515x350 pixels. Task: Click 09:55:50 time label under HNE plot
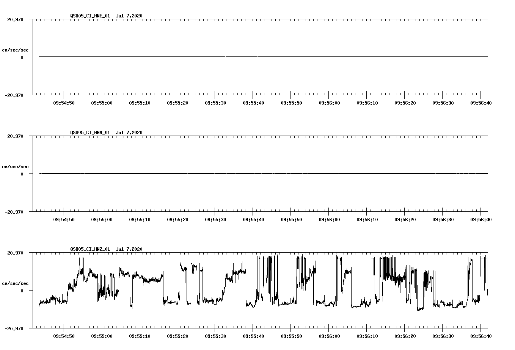pos(291,103)
